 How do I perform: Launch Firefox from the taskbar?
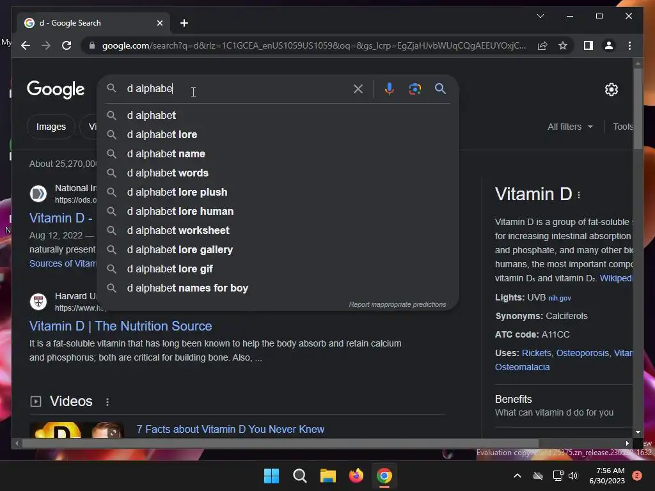[x=356, y=476]
